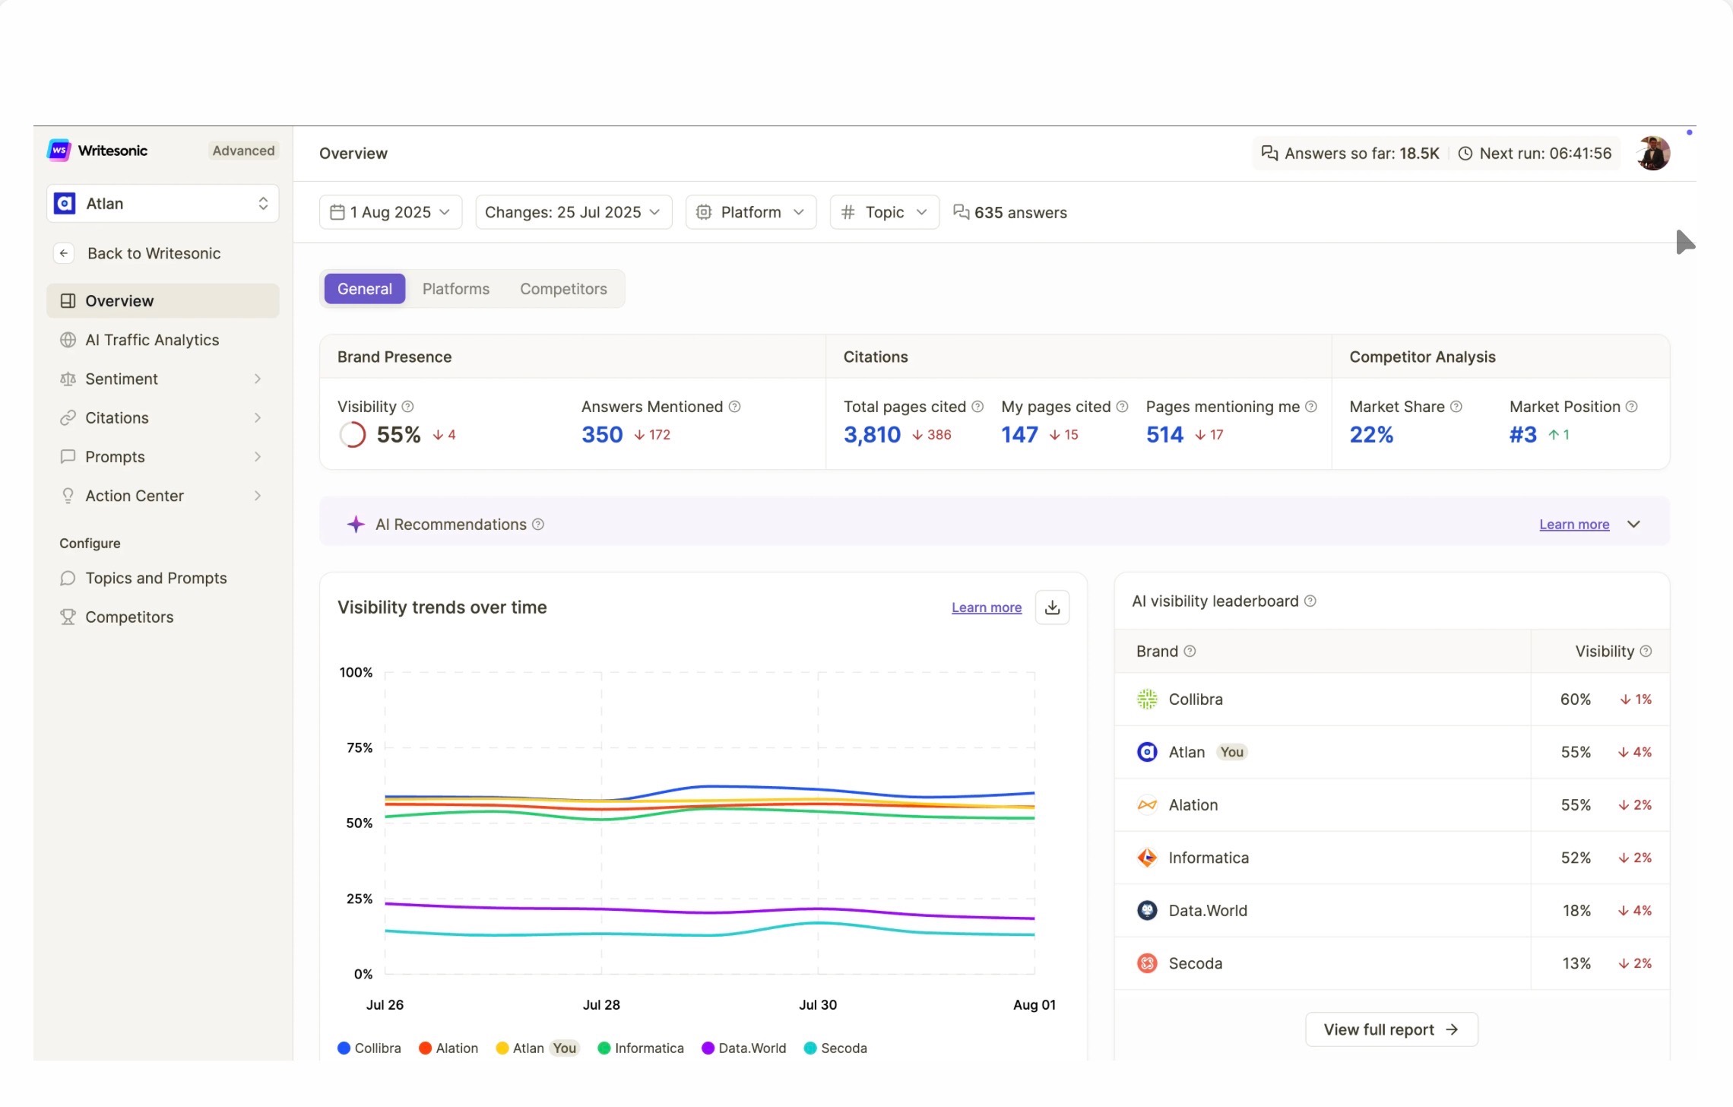Open Competitors under Configure
The width and height of the screenshot is (1733, 1107).
pos(129,617)
